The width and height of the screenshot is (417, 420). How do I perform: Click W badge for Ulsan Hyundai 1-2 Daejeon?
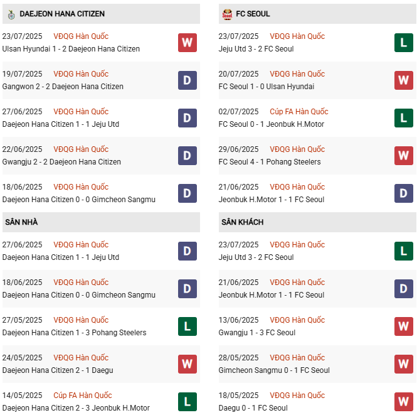coord(187,43)
